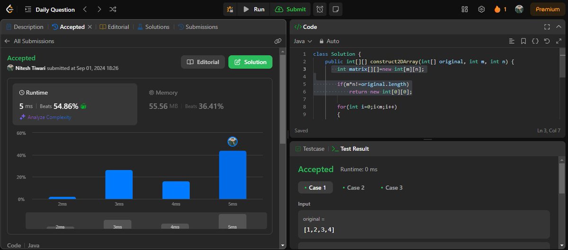Screen dimensions: 568x250
Task: Select Case 1
Action: [315, 188]
